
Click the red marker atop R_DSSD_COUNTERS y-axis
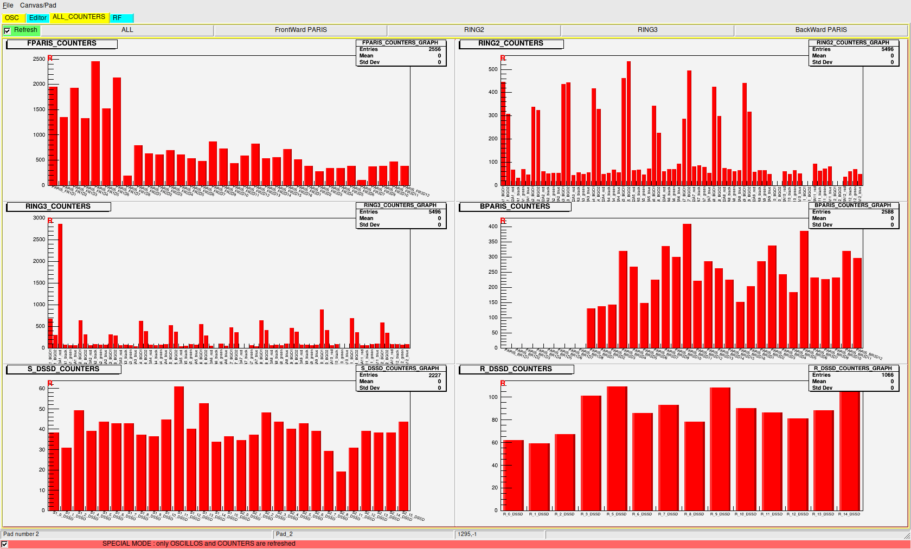pos(503,383)
